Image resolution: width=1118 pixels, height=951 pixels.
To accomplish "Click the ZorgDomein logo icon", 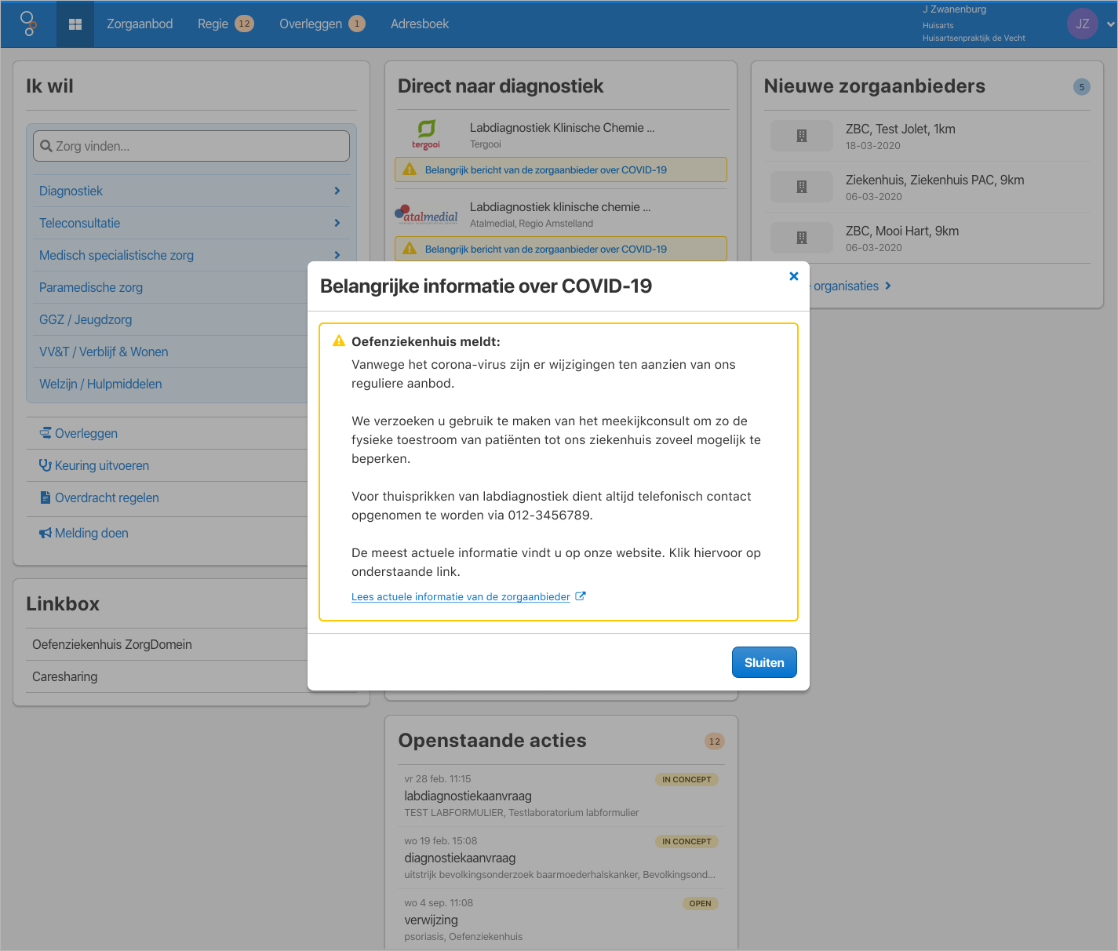I will tap(28, 24).
